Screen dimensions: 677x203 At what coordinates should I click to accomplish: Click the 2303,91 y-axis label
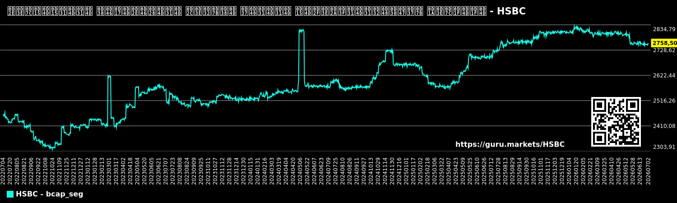(664, 147)
